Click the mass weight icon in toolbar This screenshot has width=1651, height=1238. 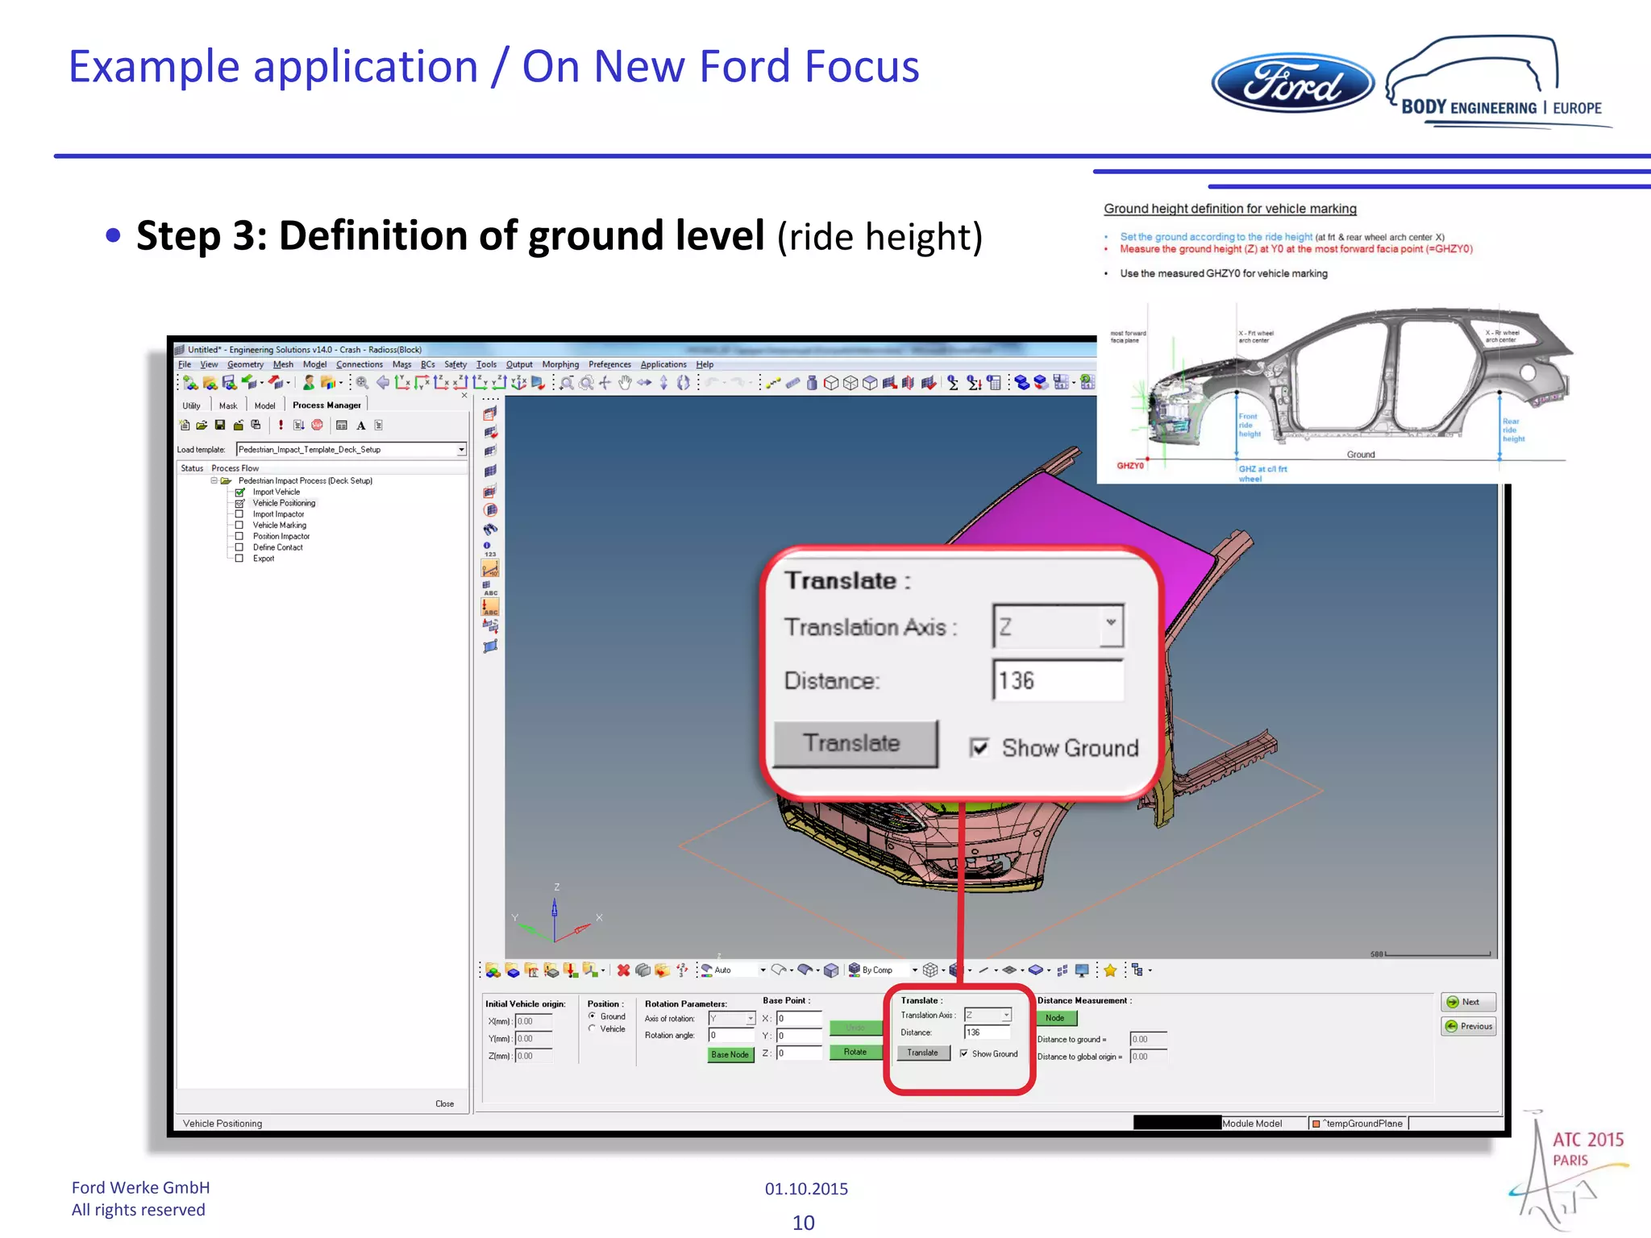[x=812, y=383]
